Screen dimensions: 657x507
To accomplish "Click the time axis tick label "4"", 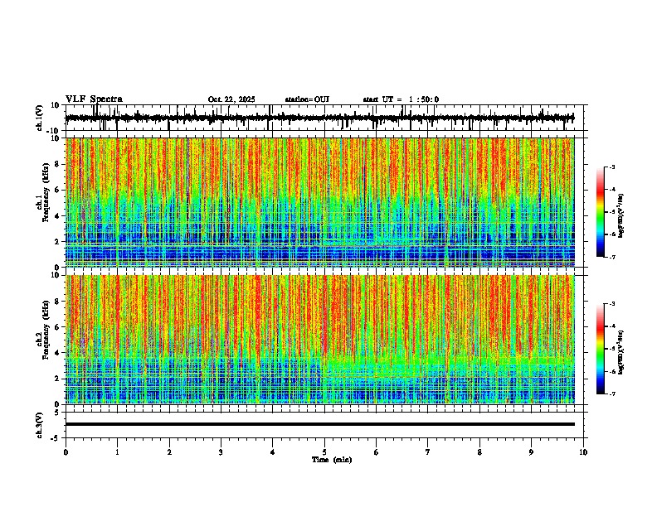I will [x=273, y=452].
